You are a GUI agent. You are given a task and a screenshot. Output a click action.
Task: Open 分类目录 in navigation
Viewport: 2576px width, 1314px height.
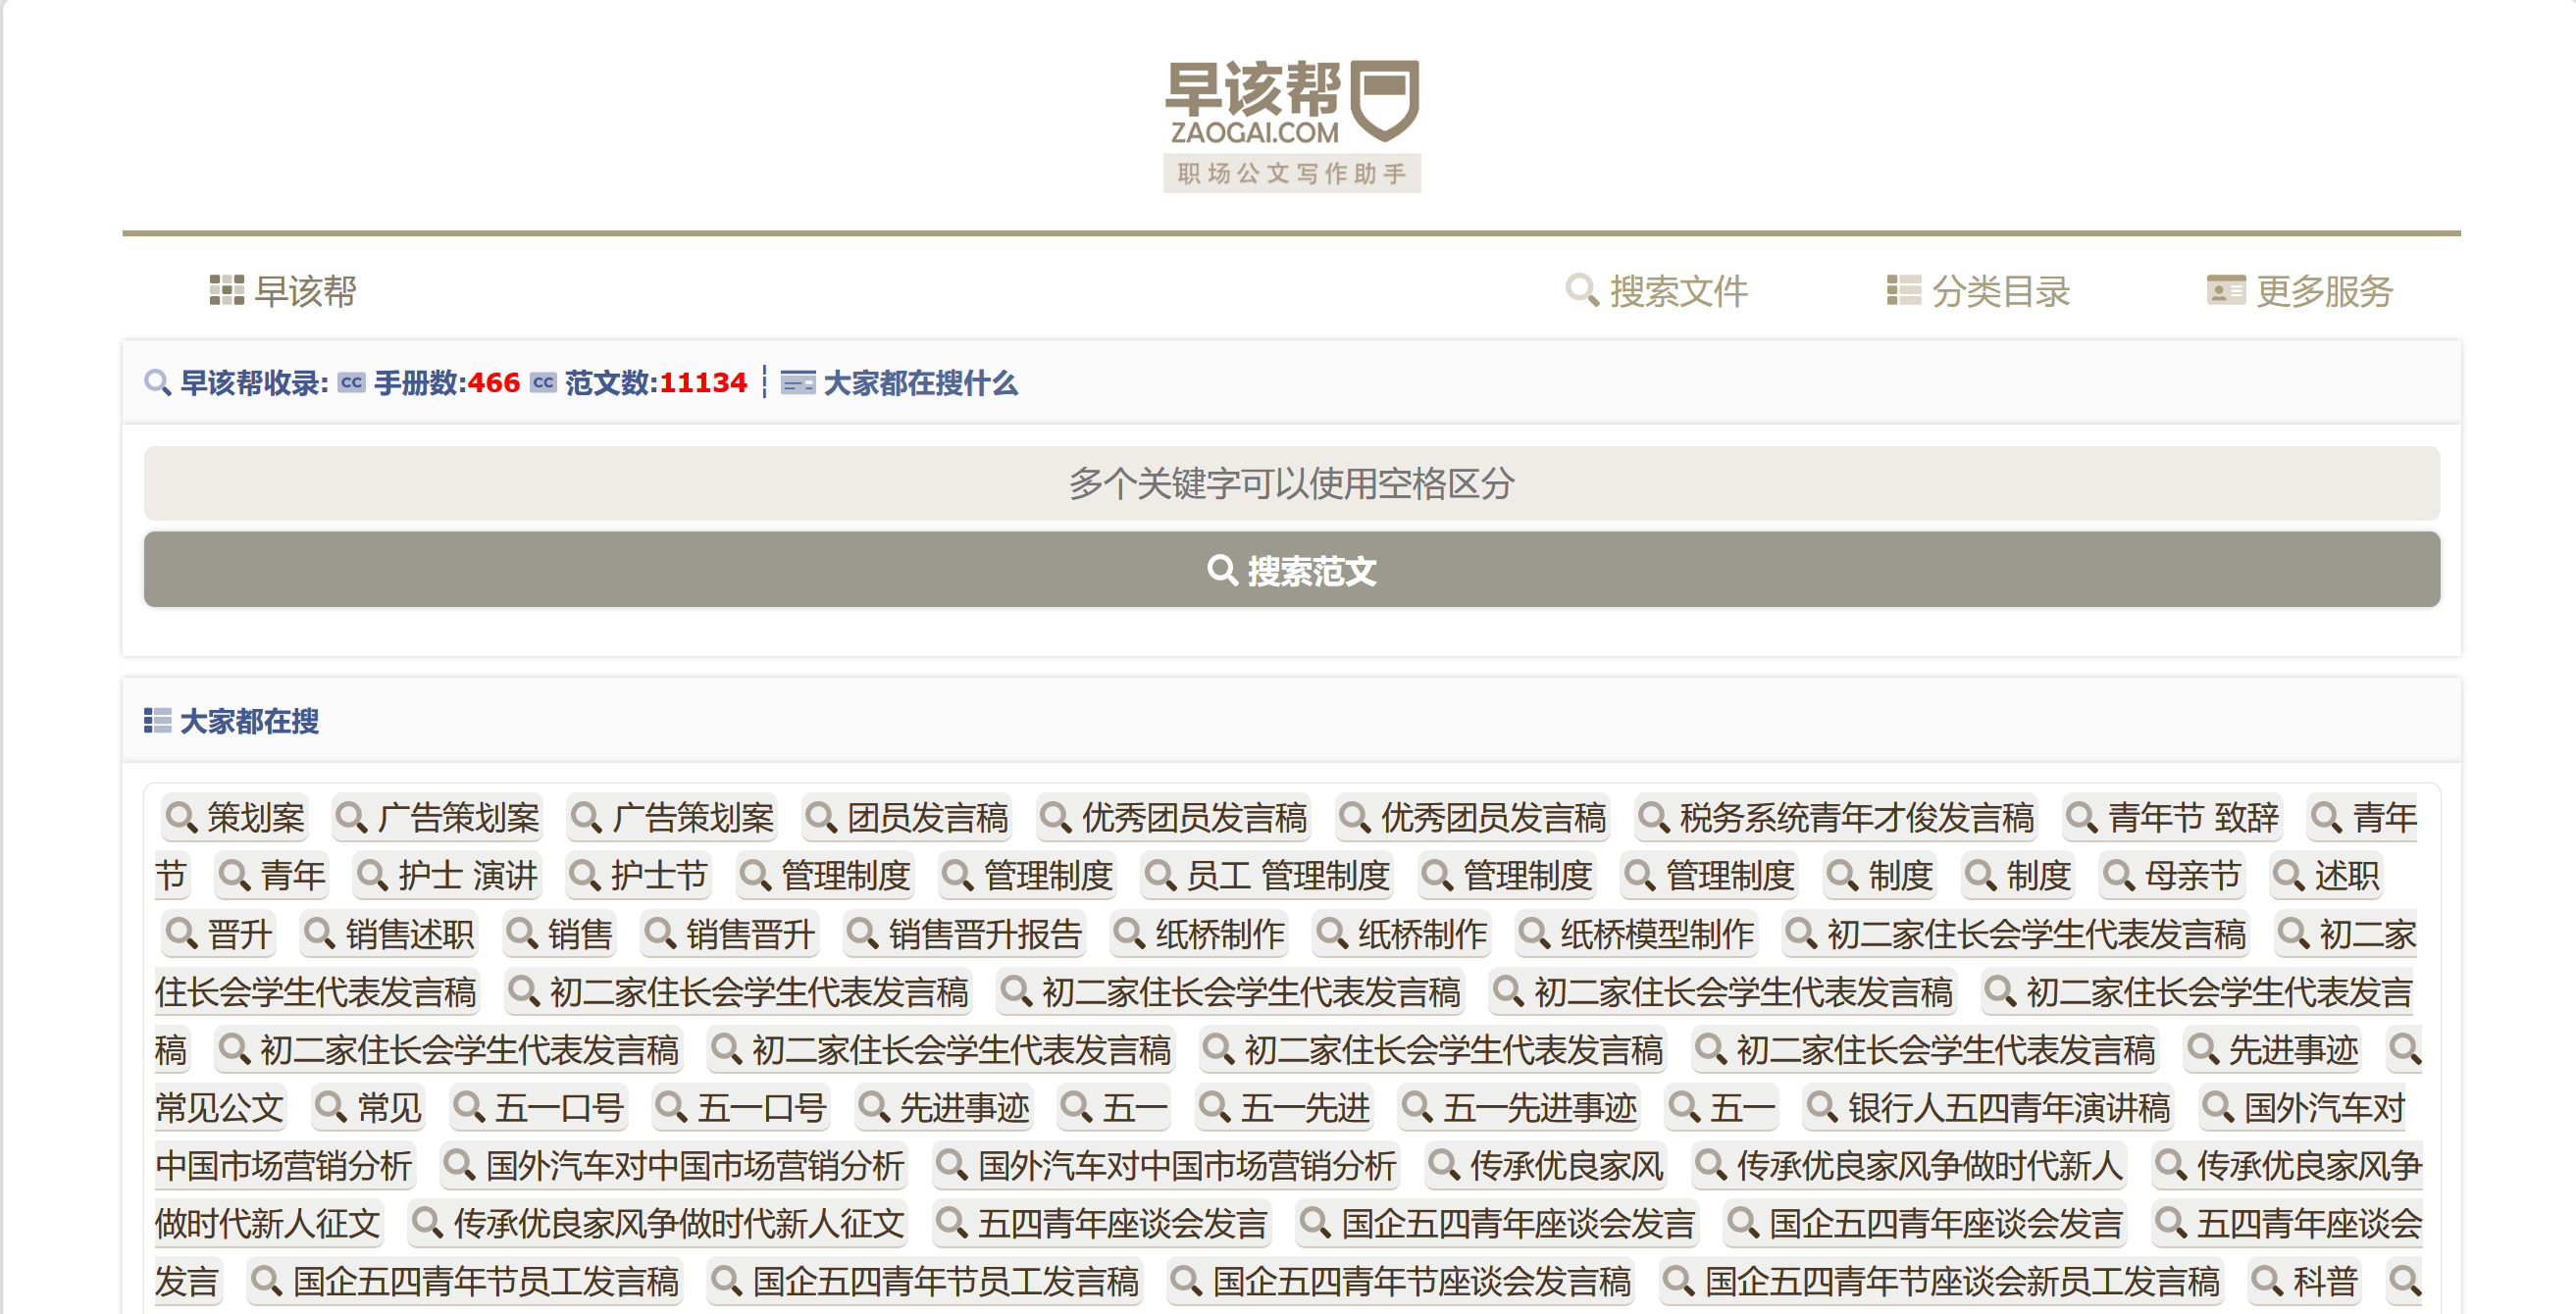coord(1977,291)
